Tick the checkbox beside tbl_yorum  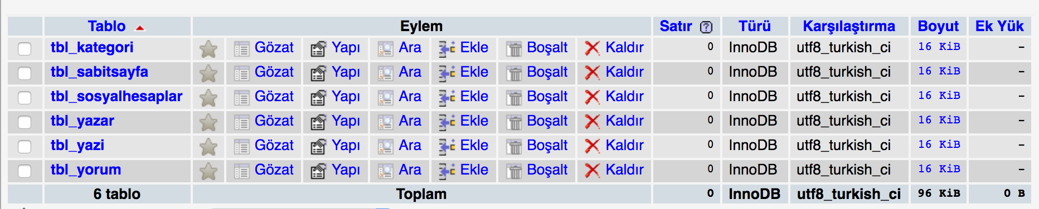25,171
